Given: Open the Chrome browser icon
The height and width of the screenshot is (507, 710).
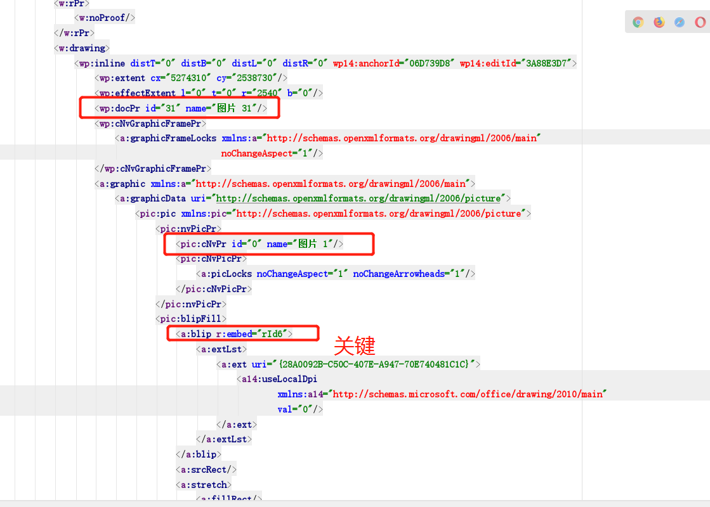Looking at the screenshot, I should [637, 21].
